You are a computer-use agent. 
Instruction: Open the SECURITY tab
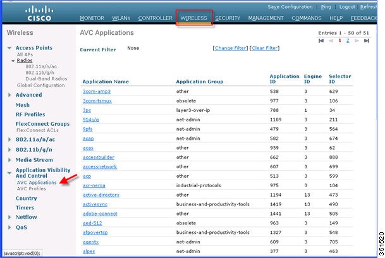(x=228, y=18)
